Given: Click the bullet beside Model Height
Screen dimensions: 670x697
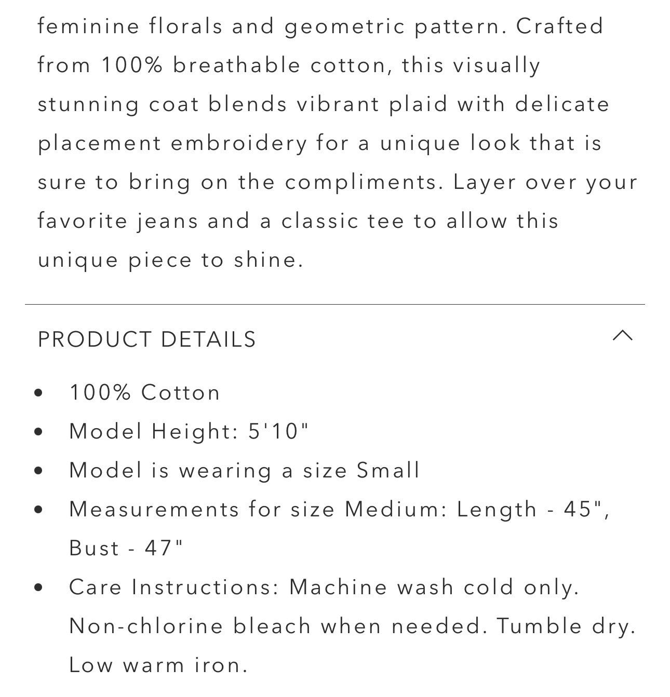Looking at the screenshot, I should [x=37, y=432].
